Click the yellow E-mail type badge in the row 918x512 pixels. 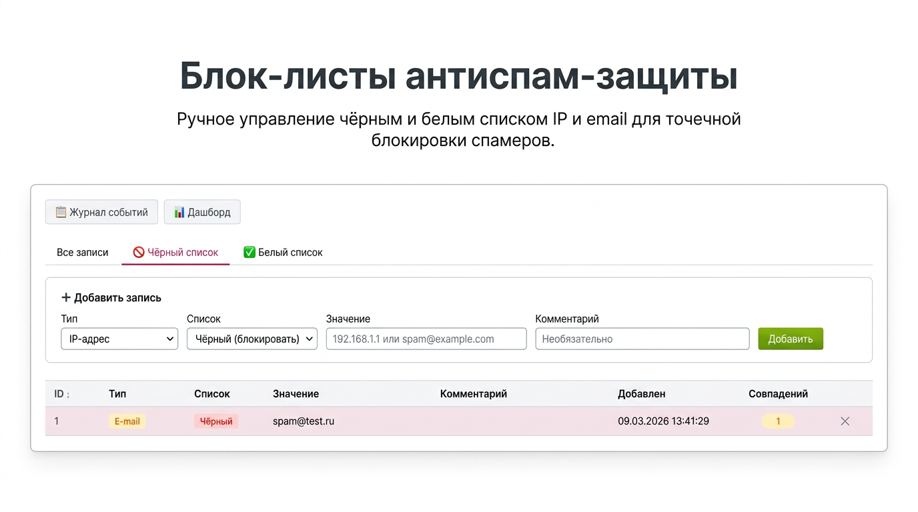pos(127,421)
